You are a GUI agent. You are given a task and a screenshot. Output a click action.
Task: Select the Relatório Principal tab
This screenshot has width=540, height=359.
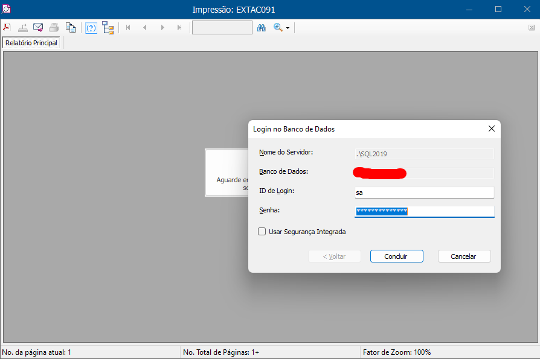click(x=31, y=43)
